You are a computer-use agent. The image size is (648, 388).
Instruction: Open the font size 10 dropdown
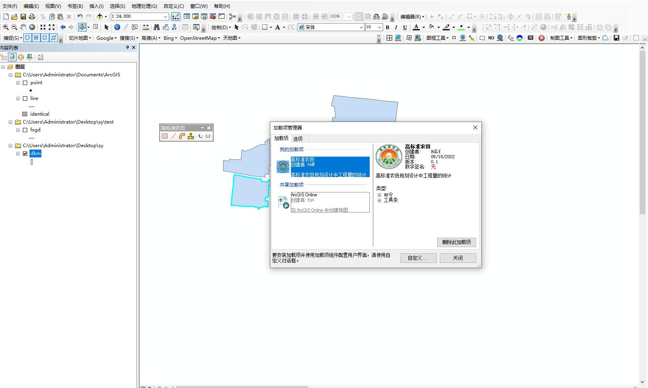(379, 27)
